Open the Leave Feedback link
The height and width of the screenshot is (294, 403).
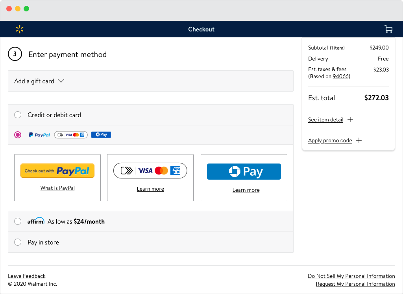pyautogui.click(x=27, y=276)
